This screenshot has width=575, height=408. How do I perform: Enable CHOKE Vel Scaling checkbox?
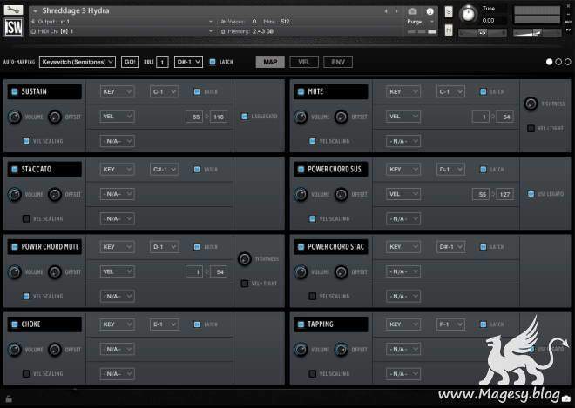(x=26, y=373)
